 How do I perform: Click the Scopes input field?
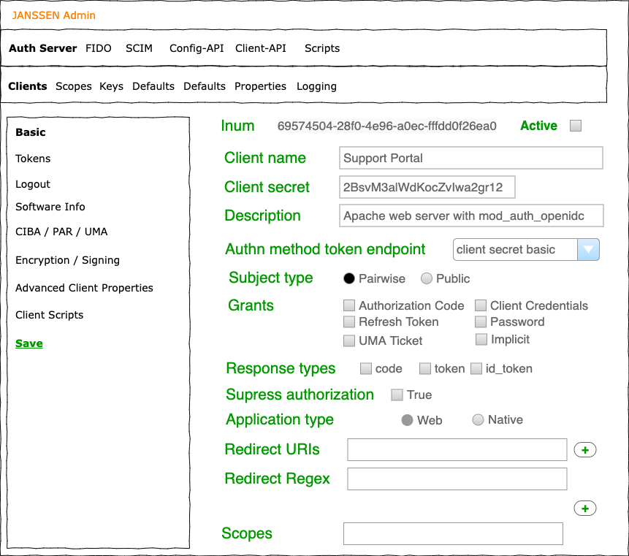(453, 533)
